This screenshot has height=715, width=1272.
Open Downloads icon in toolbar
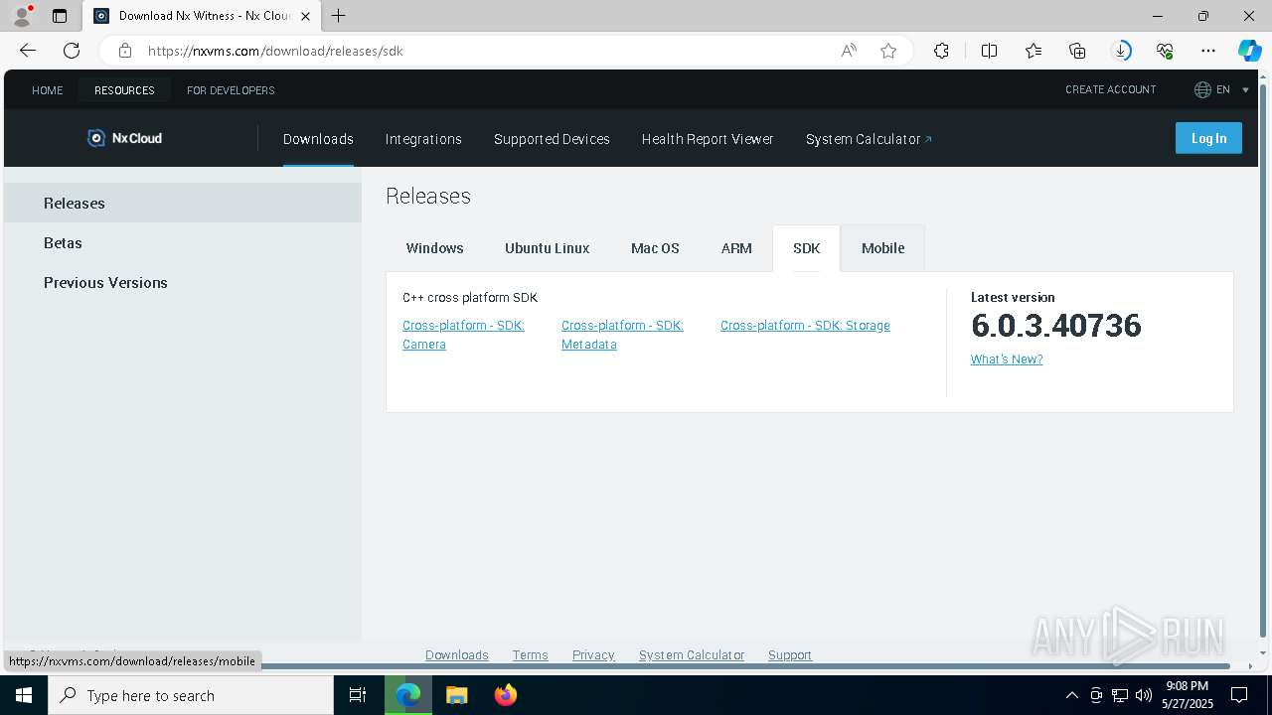click(x=1121, y=51)
